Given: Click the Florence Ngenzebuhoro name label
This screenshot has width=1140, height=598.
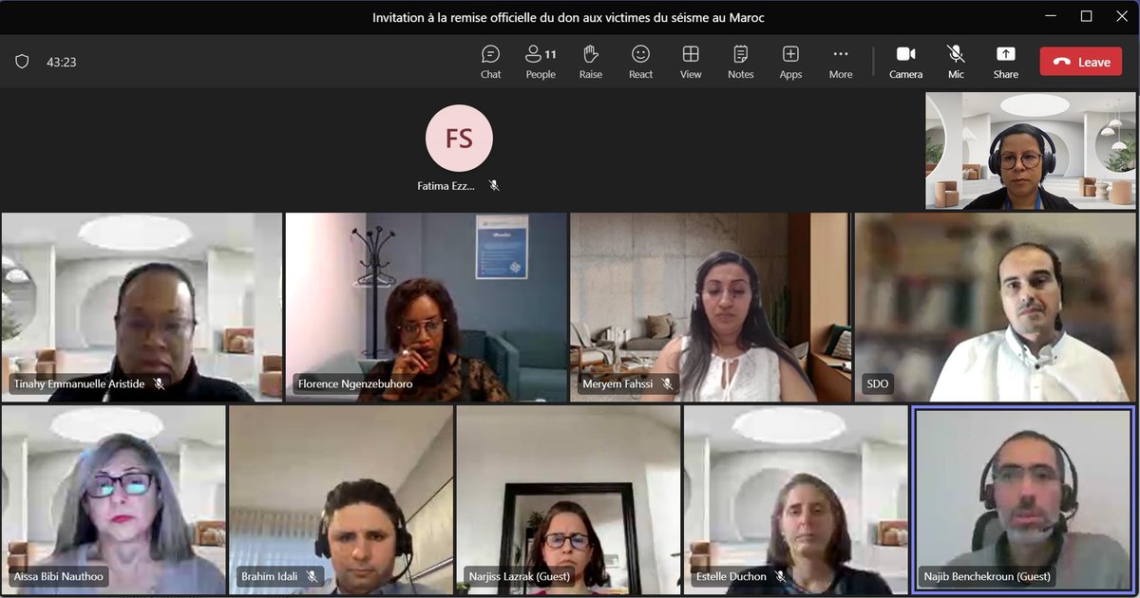Looking at the screenshot, I should 355,384.
